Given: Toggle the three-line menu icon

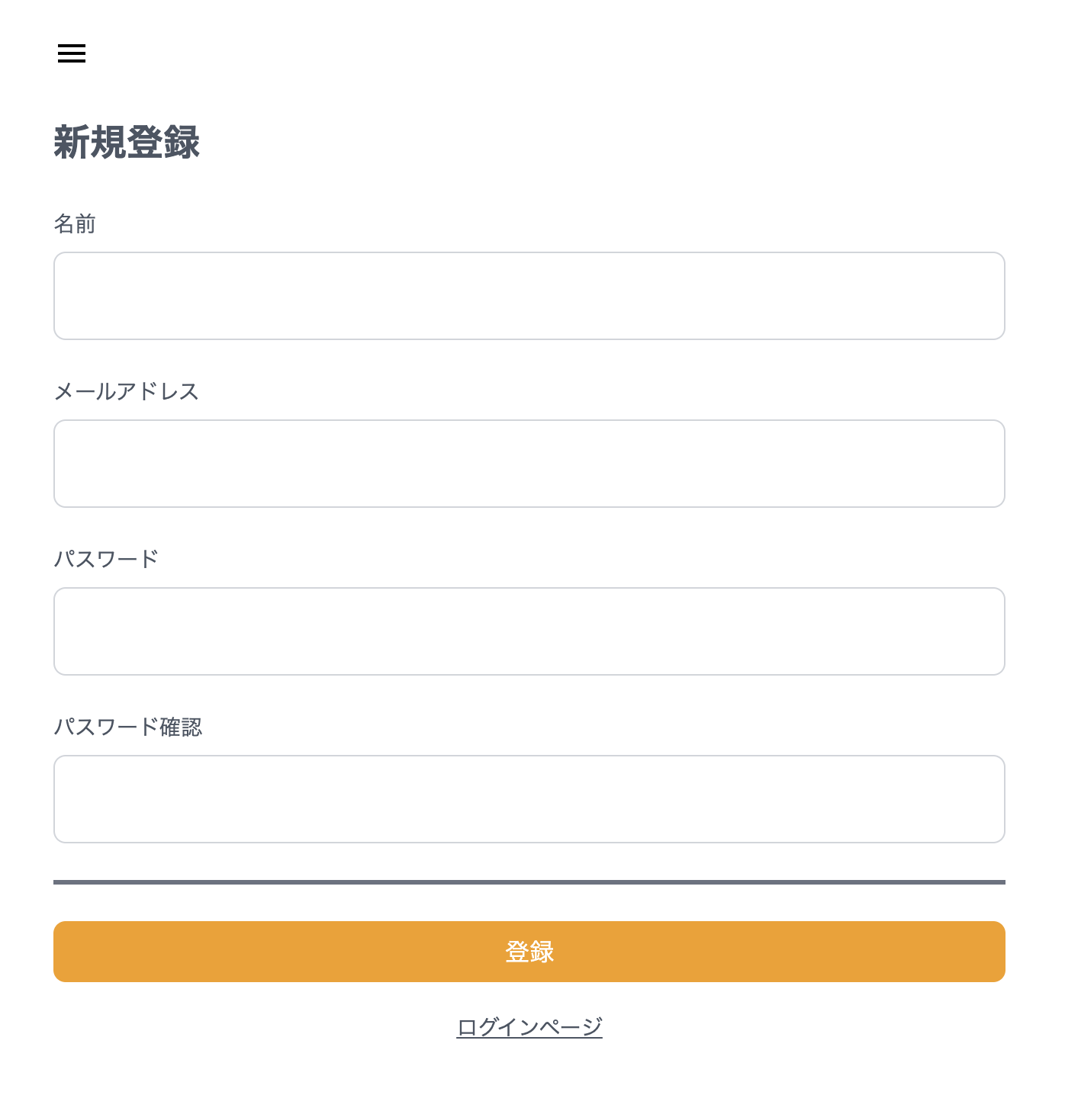Looking at the screenshot, I should 72,53.
